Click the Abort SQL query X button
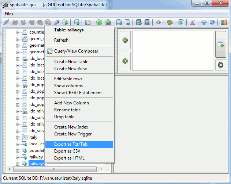The height and width of the screenshot is (184, 231). click(220, 65)
